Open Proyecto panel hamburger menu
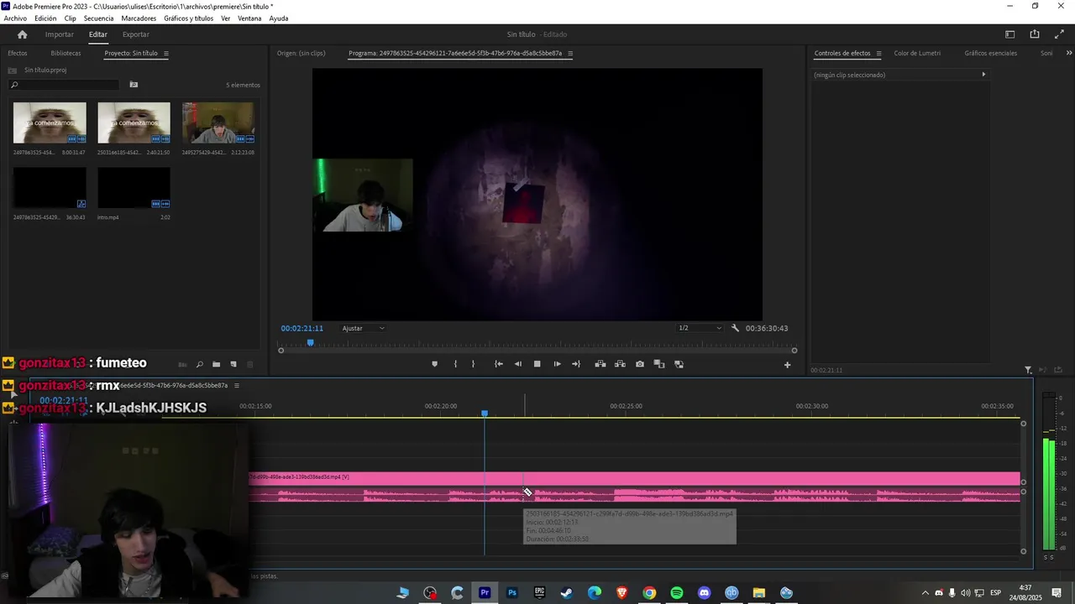 click(165, 54)
